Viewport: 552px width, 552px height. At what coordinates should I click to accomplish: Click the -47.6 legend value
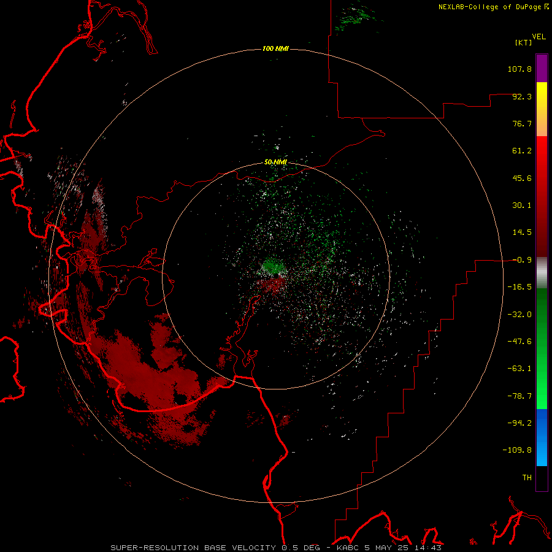519,342
